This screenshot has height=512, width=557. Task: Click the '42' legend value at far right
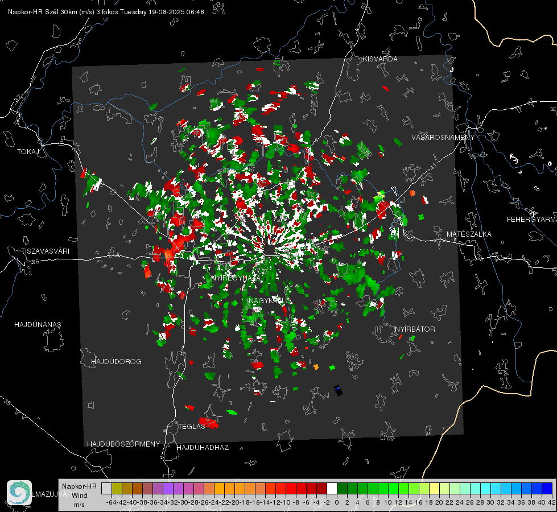552,502
